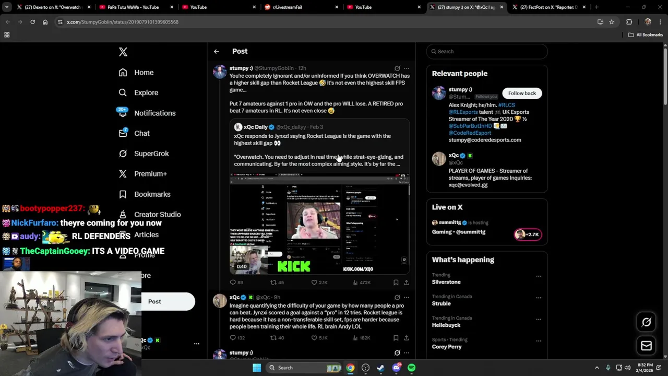Open a new browser tab
668x376 pixels.
(x=597, y=7)
